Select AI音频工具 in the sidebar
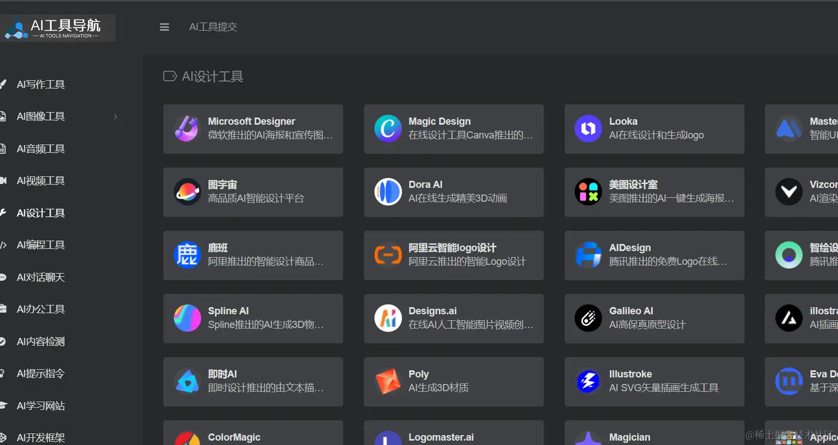This screenshot has width=838, height=445. tap(41, 148)
